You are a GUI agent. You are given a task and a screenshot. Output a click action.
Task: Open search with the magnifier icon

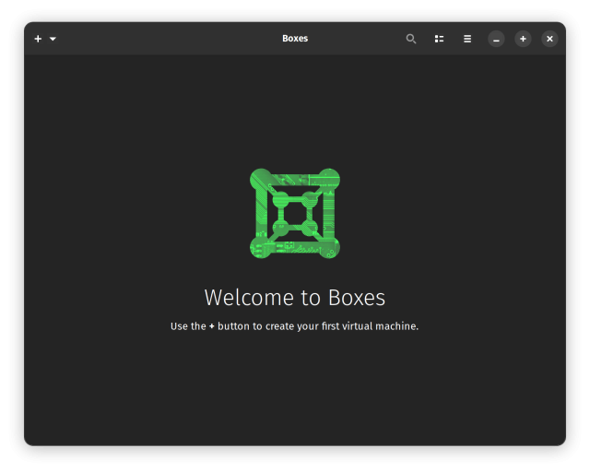coord(411,39)
